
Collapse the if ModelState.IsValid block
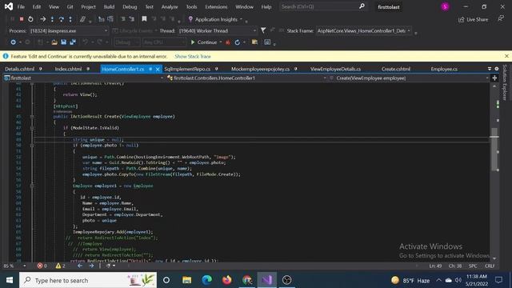coord(32,128)
